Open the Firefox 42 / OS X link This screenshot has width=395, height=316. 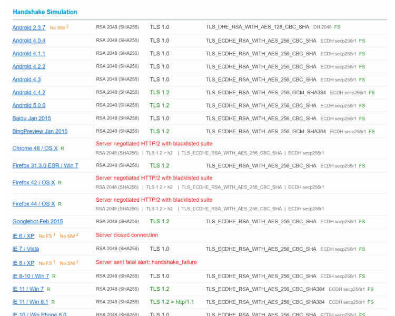[34, 182]
